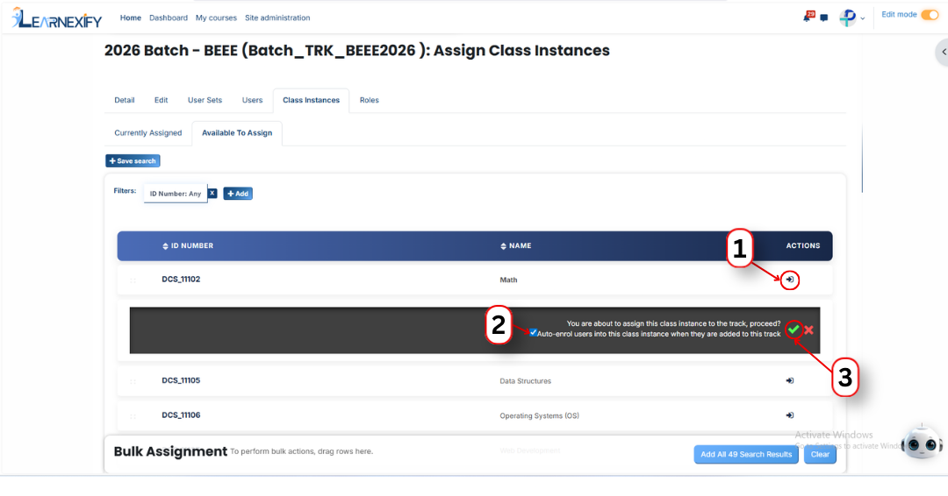Click the ACTIONS column header
This screenshot has height=496, width=948.
[803, 246]
